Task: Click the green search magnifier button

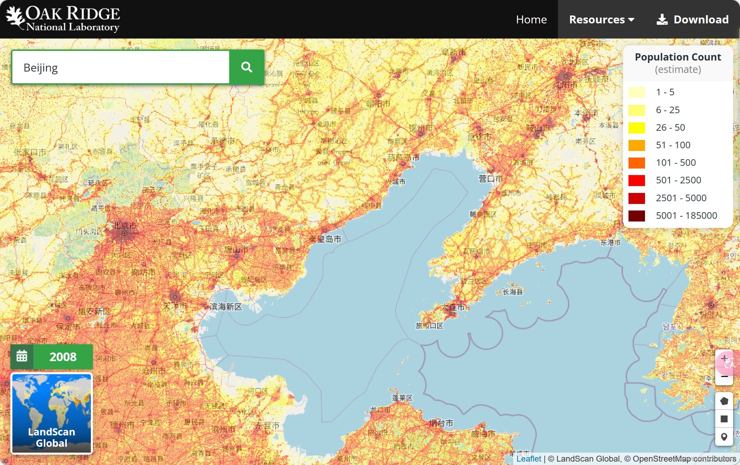Action: click(246, 67)
